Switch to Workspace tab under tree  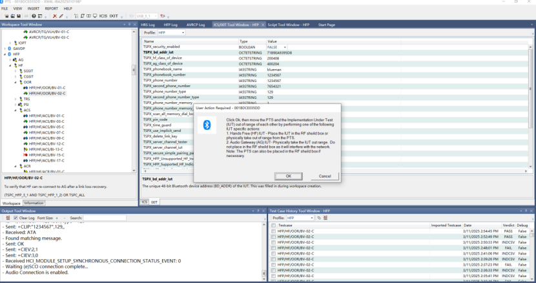point(12,204)
